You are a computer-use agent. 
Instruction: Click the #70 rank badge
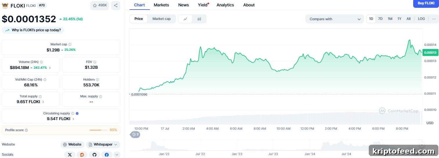point(42,5)
